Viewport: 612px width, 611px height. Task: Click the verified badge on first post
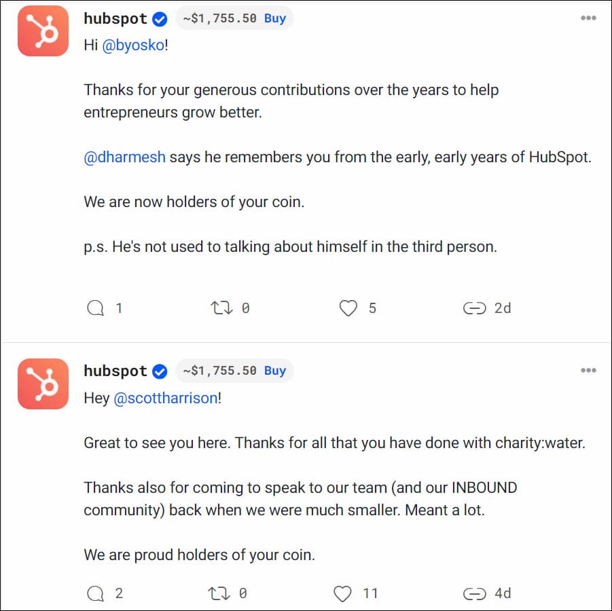click(160, 19)
